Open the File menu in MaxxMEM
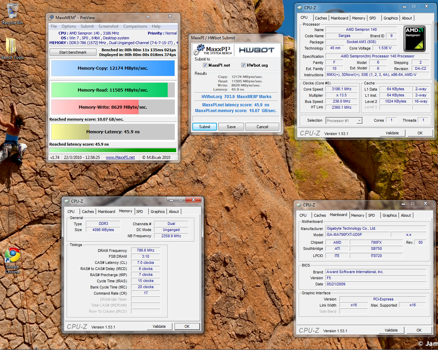Viewport: 438px width, 350px height. (x=54, y=26)
